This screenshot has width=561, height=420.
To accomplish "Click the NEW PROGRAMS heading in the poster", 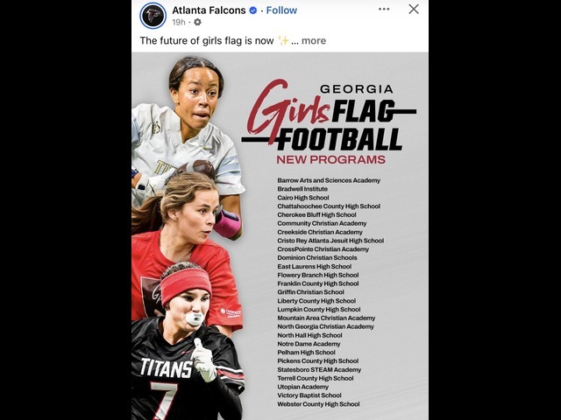I will pos(331,159).
